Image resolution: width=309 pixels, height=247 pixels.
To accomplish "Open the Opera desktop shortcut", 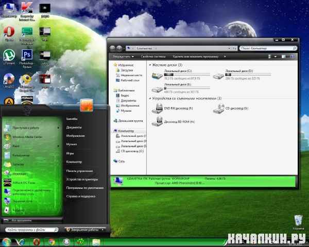I will pos(9,33).
